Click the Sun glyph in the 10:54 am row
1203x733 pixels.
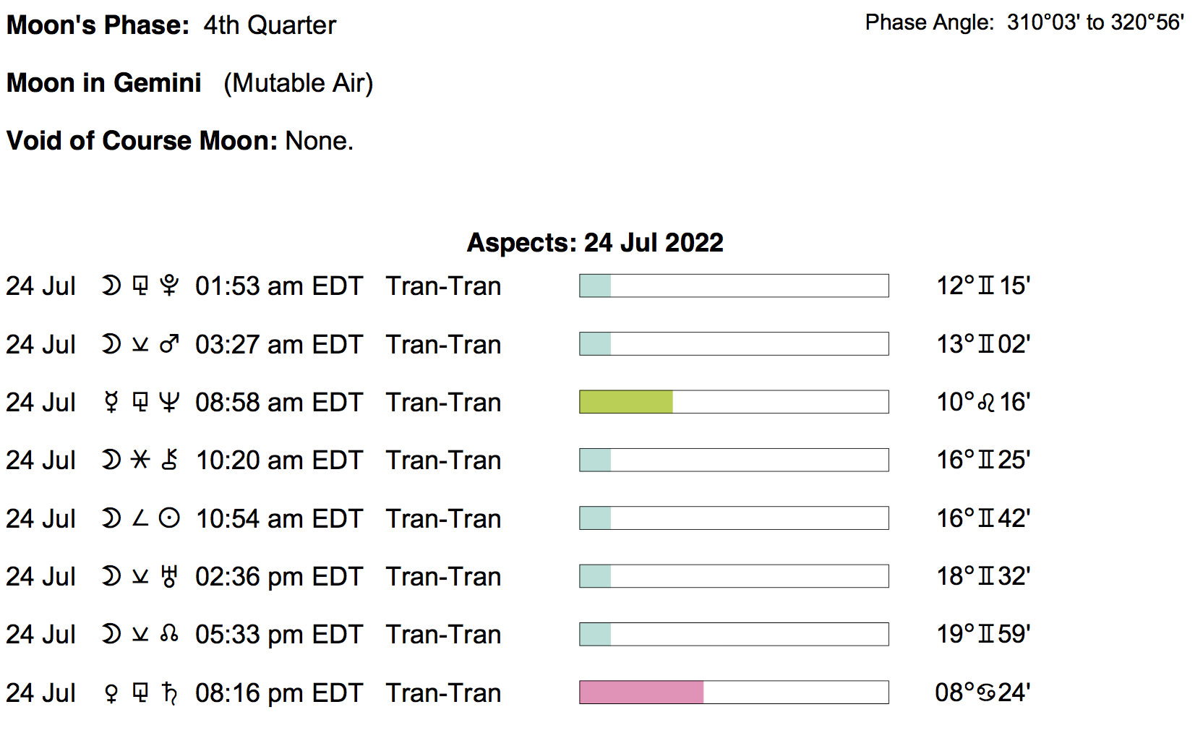[x=169, y=518]
